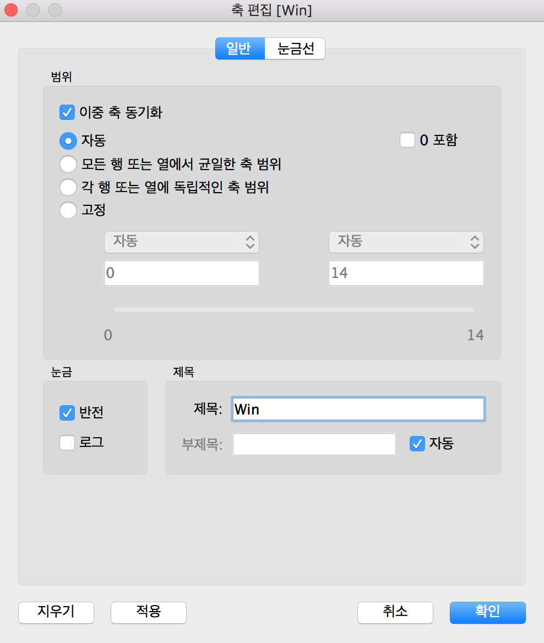Enable the 로그 scale checkbox
The width and height of the screenshot is (544, 643).
(67, 442)
